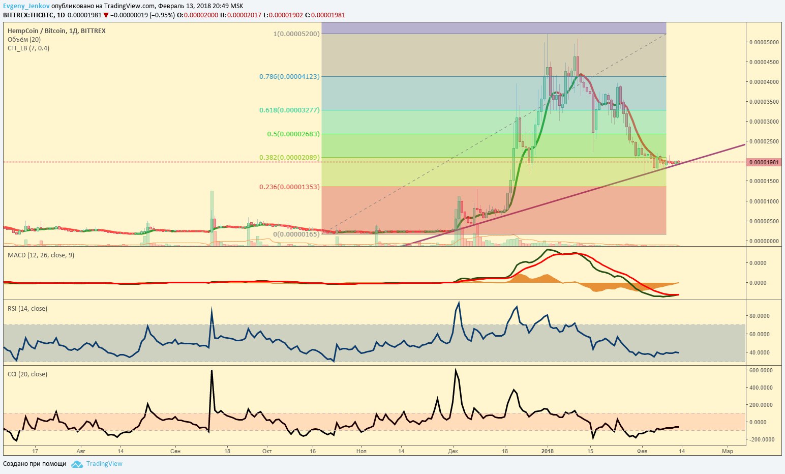Click the 0.00002500 price axis label
The image size is (785, 474).
[764, 141]
